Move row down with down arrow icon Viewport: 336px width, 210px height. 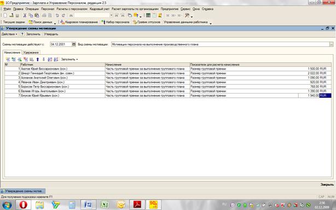[44, 59]
